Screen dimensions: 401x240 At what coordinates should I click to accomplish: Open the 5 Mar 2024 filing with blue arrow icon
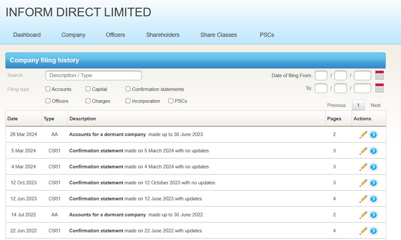[373, 151]
